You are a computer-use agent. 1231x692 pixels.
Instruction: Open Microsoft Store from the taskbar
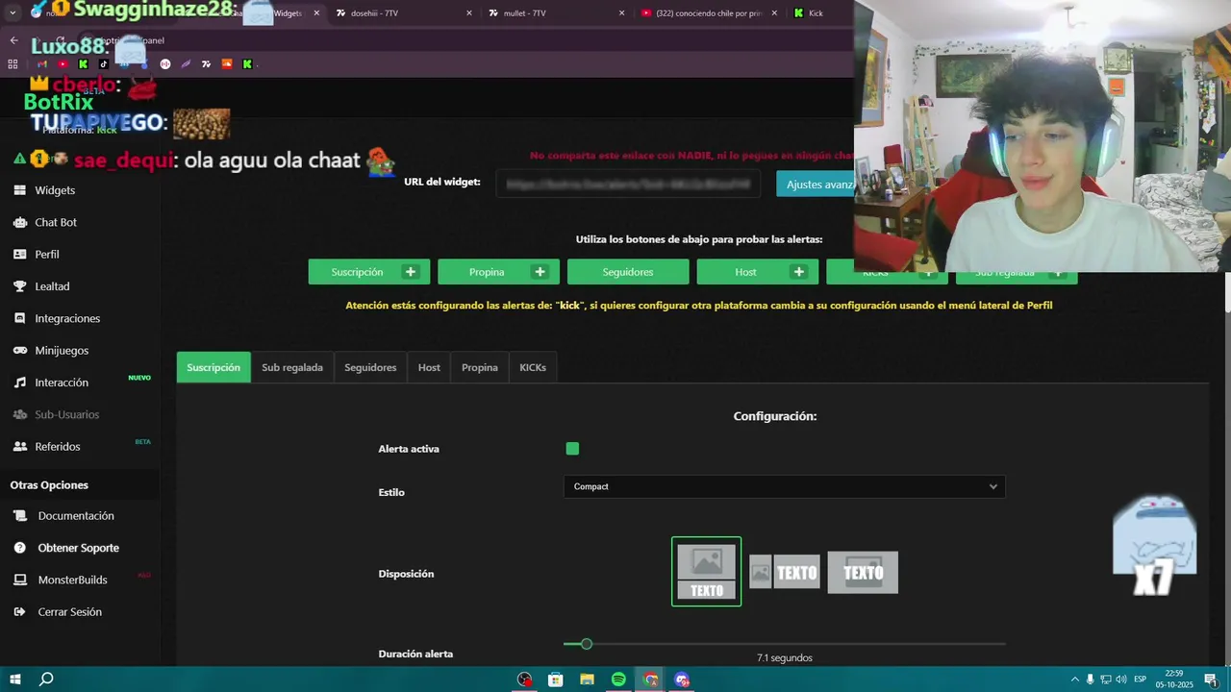tap(555, 680)
